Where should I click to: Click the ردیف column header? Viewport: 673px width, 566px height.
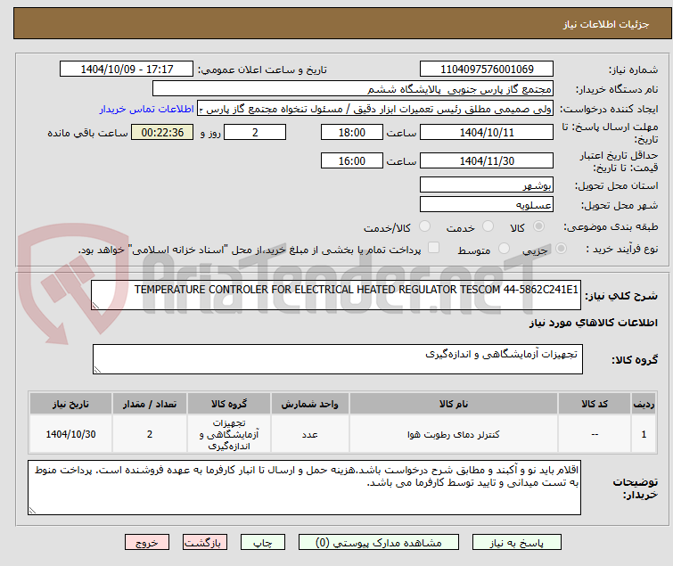644,404
